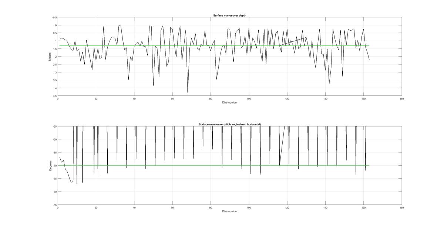444x230 pixels.
Task: Click the '160' x-axis tick of depth plot
Action: (364, 99)
